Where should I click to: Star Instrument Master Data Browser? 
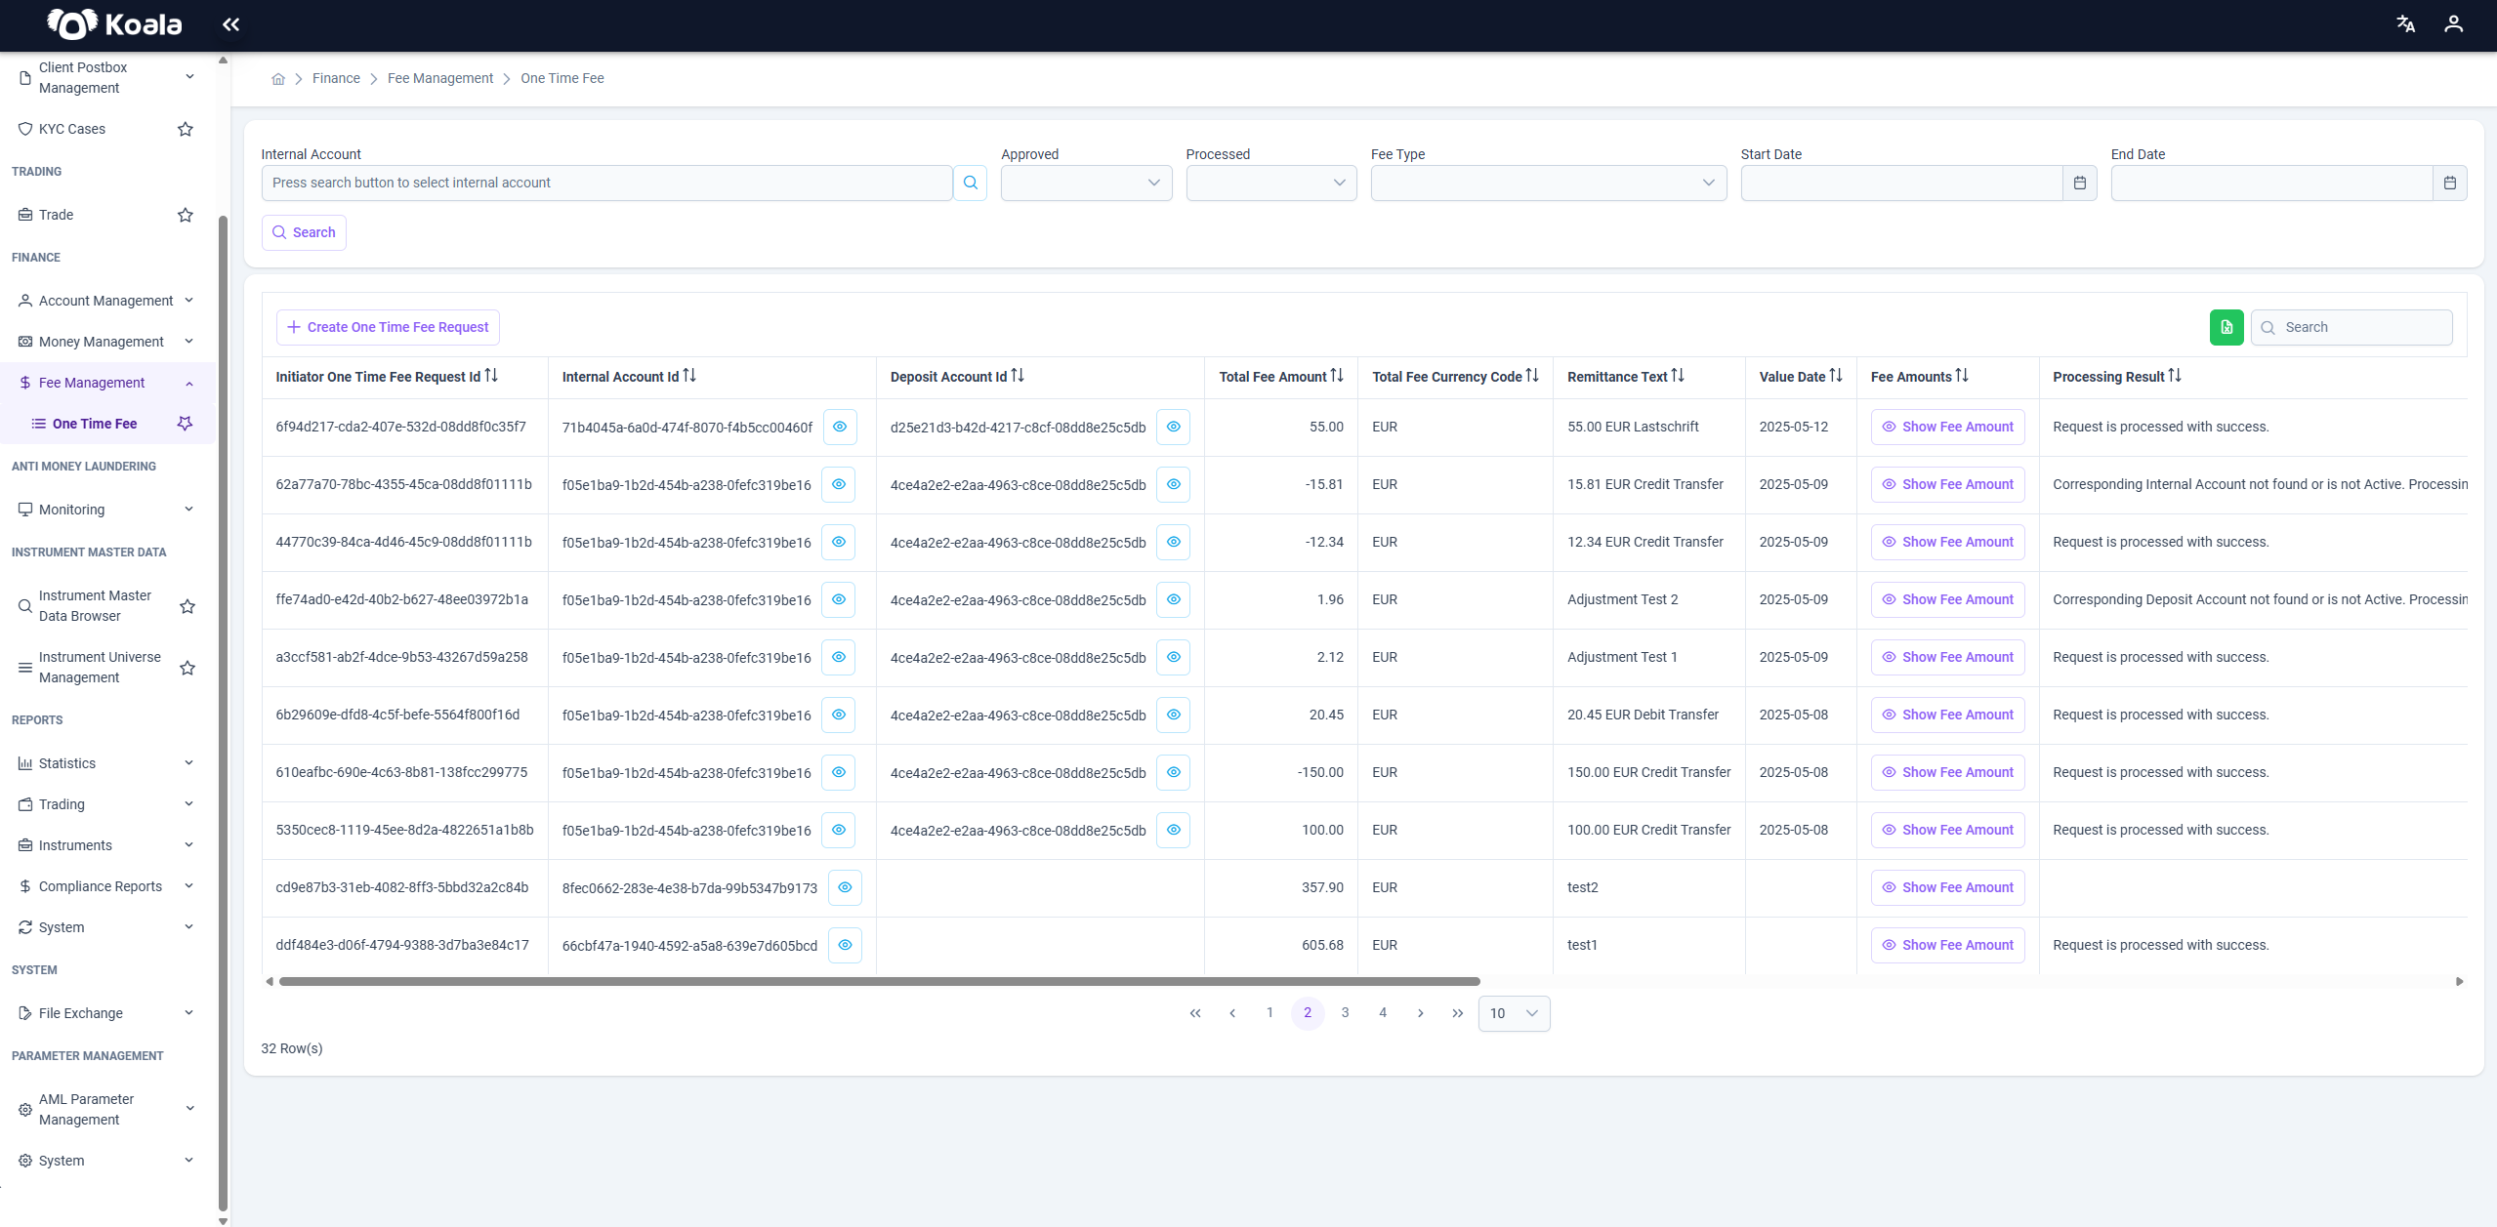pos(187,606)
